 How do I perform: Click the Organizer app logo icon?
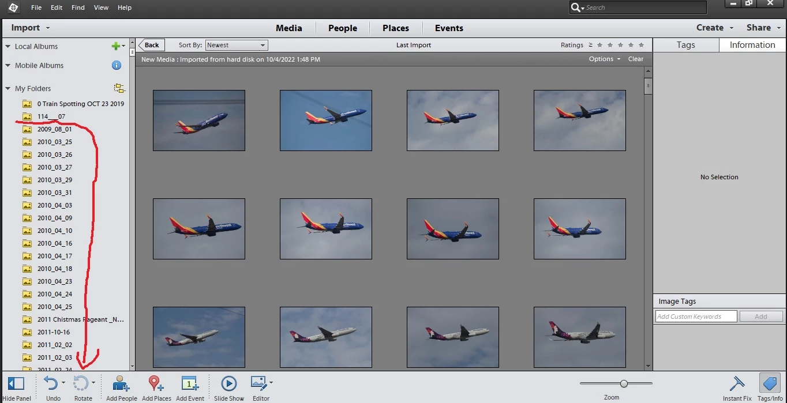tap(13, 7)
